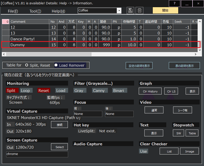
Task: Open the File(F) menu
Action: [13, 11]
